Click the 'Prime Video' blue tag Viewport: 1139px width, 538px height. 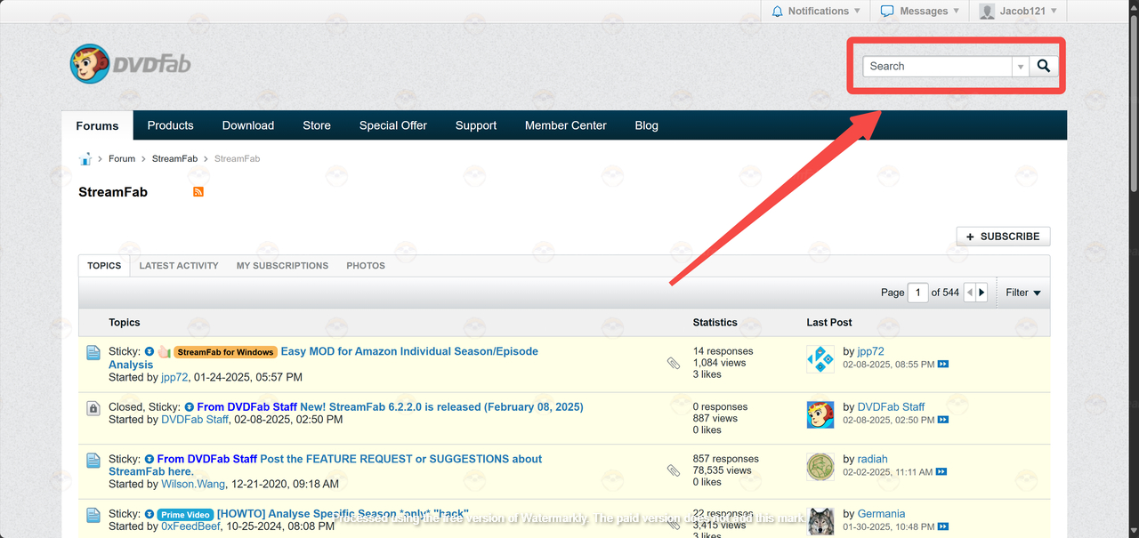tap(185, 514)
